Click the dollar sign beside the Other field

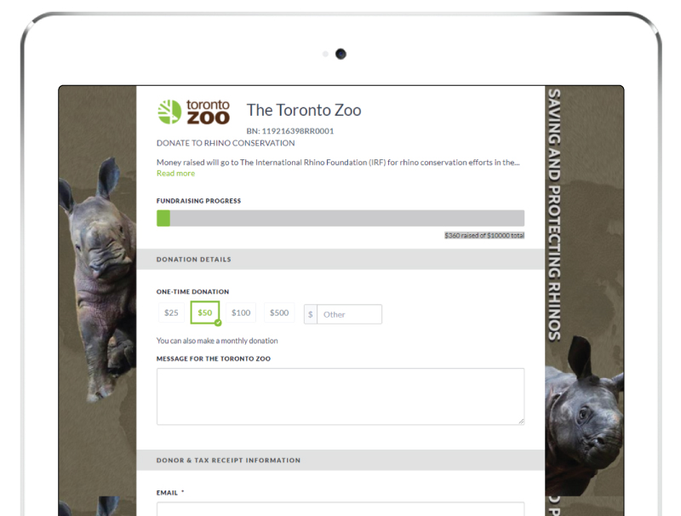pyautogui.click(x=311, y=314)
